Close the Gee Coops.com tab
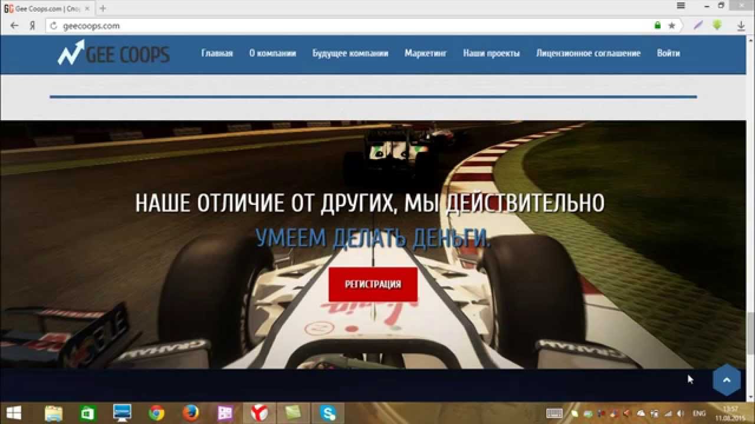This screenshot has height=424, width=755. click(87, 9)
